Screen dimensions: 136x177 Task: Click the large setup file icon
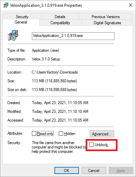click(x=13, y=35)
